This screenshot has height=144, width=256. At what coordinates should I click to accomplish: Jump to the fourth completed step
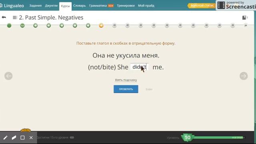tap(49, 26)
